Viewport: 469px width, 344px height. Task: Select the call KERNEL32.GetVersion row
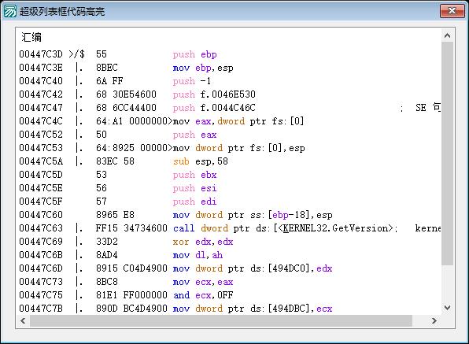pyautogui.click(x=229, y=228)
